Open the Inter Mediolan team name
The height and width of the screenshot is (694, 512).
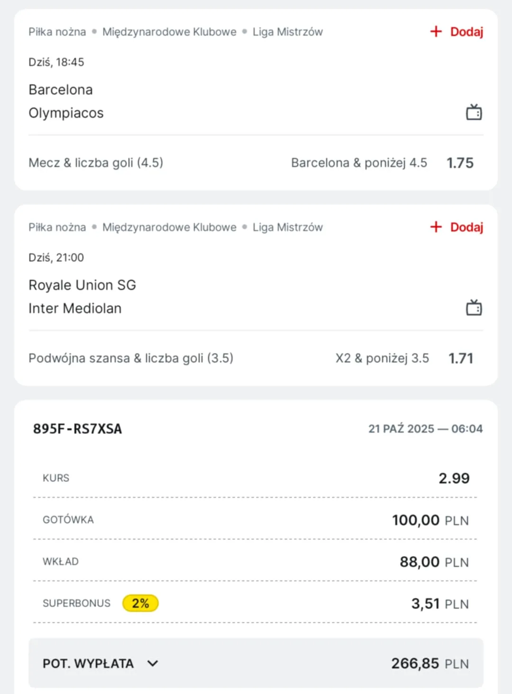click(x=75, y=308)
